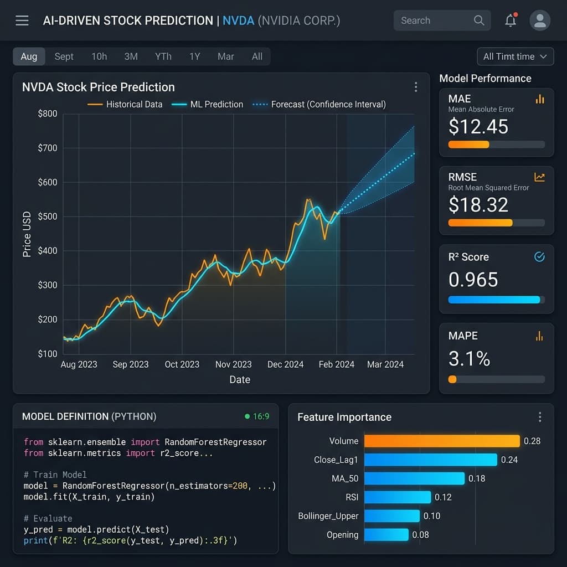This screenshot has width=567, height=567.
Task: Open the user profile avatar
Action: [540, 20]
